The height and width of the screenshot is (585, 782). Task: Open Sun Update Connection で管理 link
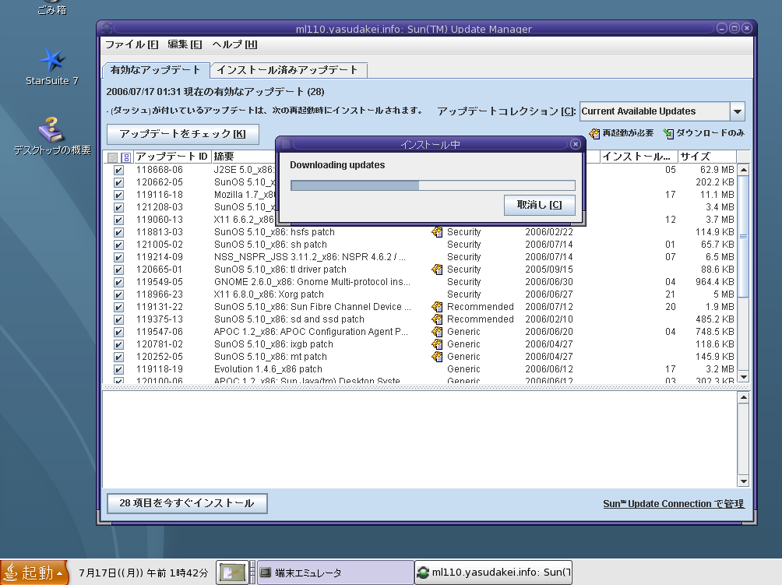(673, 504)
